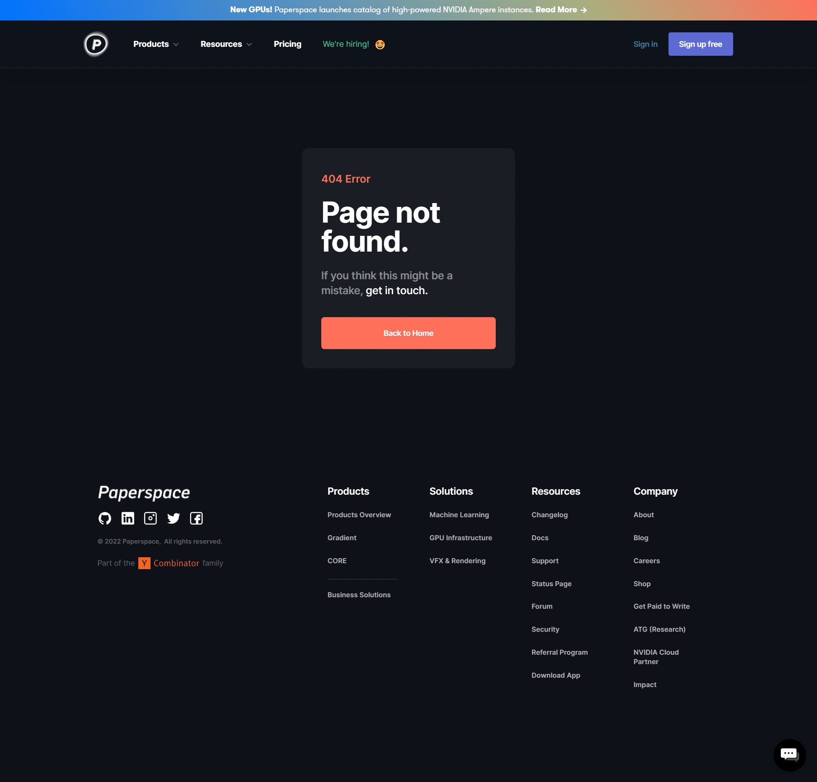The width and height of the screenshot is (817, 782).
Task: Open the Referral Program link
Action: 560,653
